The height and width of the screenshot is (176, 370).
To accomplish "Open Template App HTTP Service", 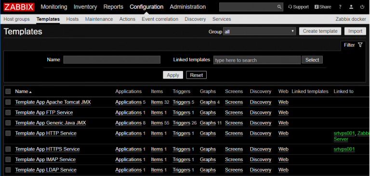I will click(46, 133).
